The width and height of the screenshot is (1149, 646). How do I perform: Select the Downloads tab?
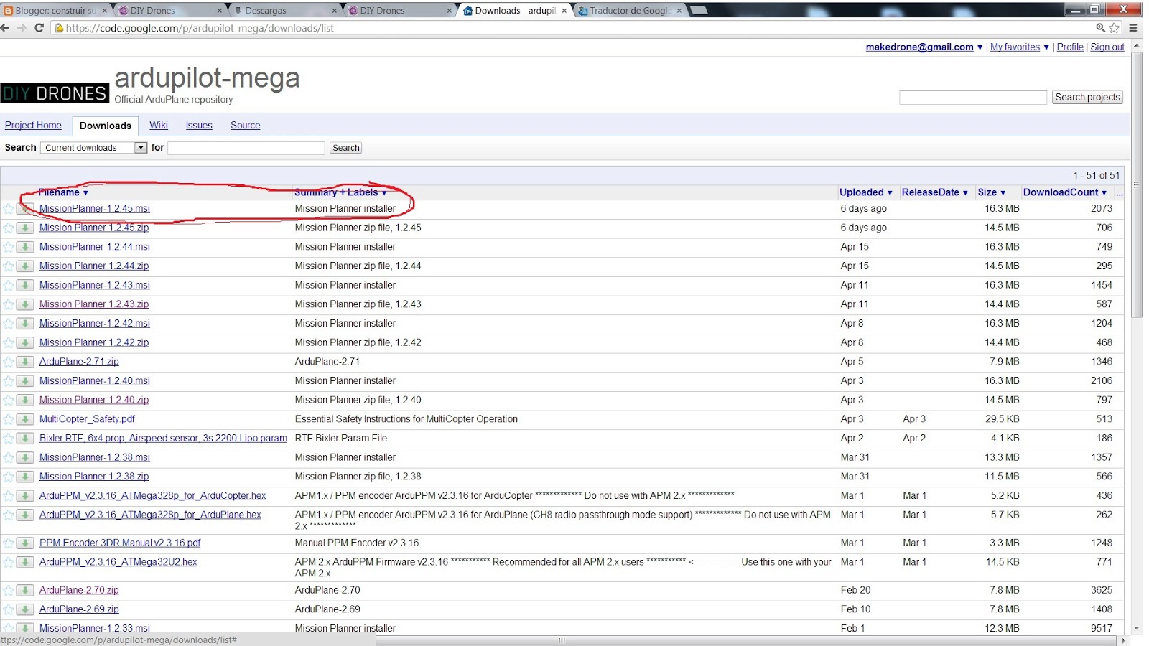tap(106, 126)
